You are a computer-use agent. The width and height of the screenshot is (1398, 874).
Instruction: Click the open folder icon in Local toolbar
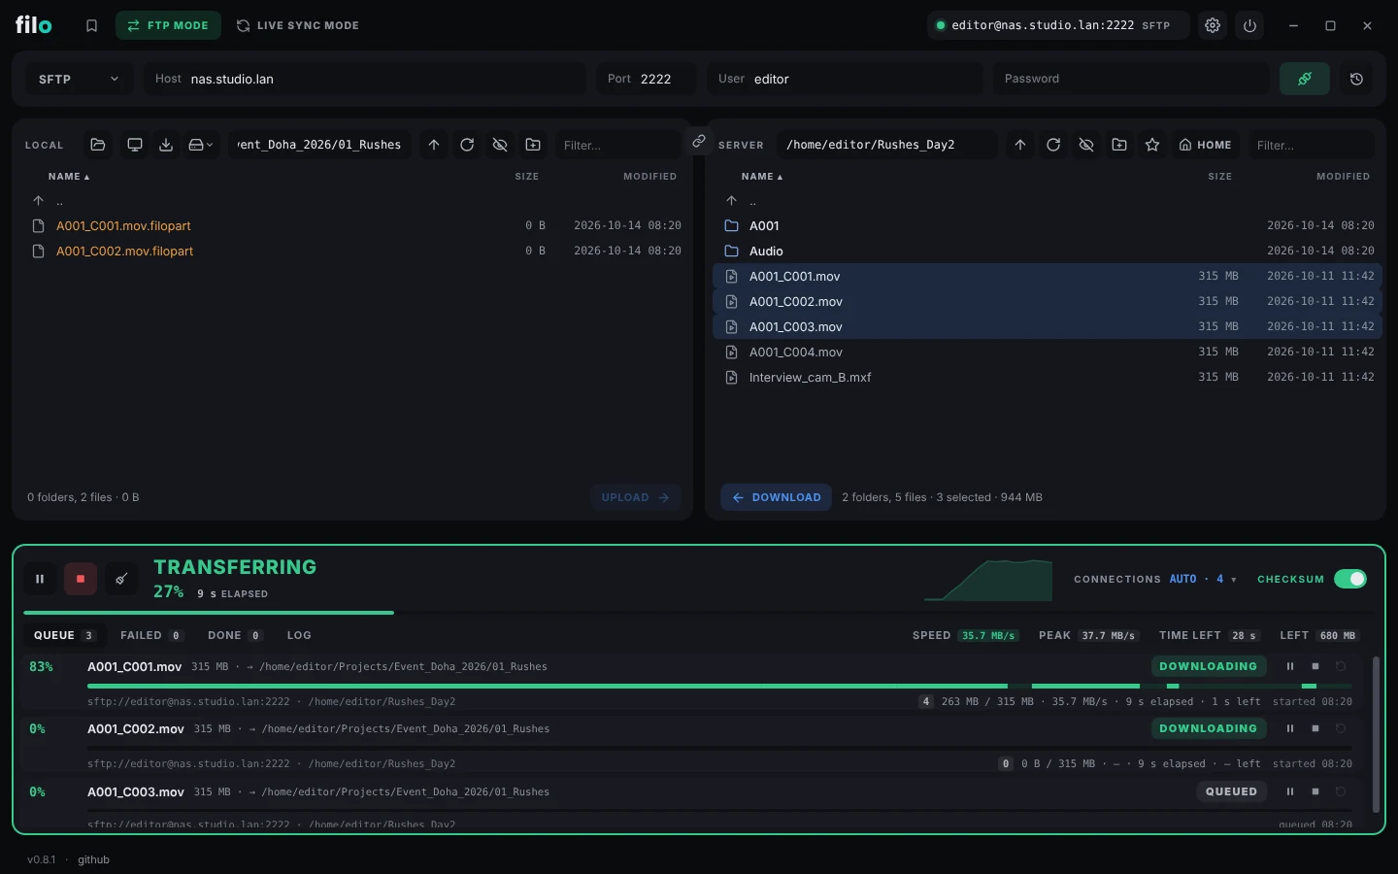(98, 145)
